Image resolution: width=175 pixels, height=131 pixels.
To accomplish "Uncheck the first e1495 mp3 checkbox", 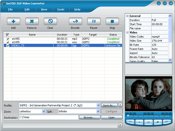I will pyautogui.click(x=8, y=39).
